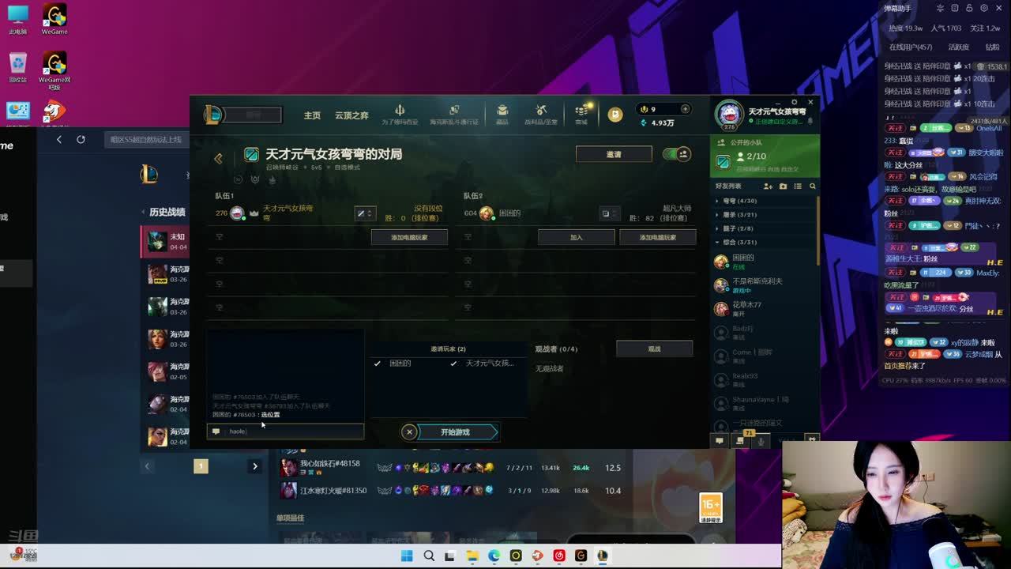Viewport: 1011px width, 569px height.
Task: Open League of Legends taskbar icon
Action: (602, 556)
